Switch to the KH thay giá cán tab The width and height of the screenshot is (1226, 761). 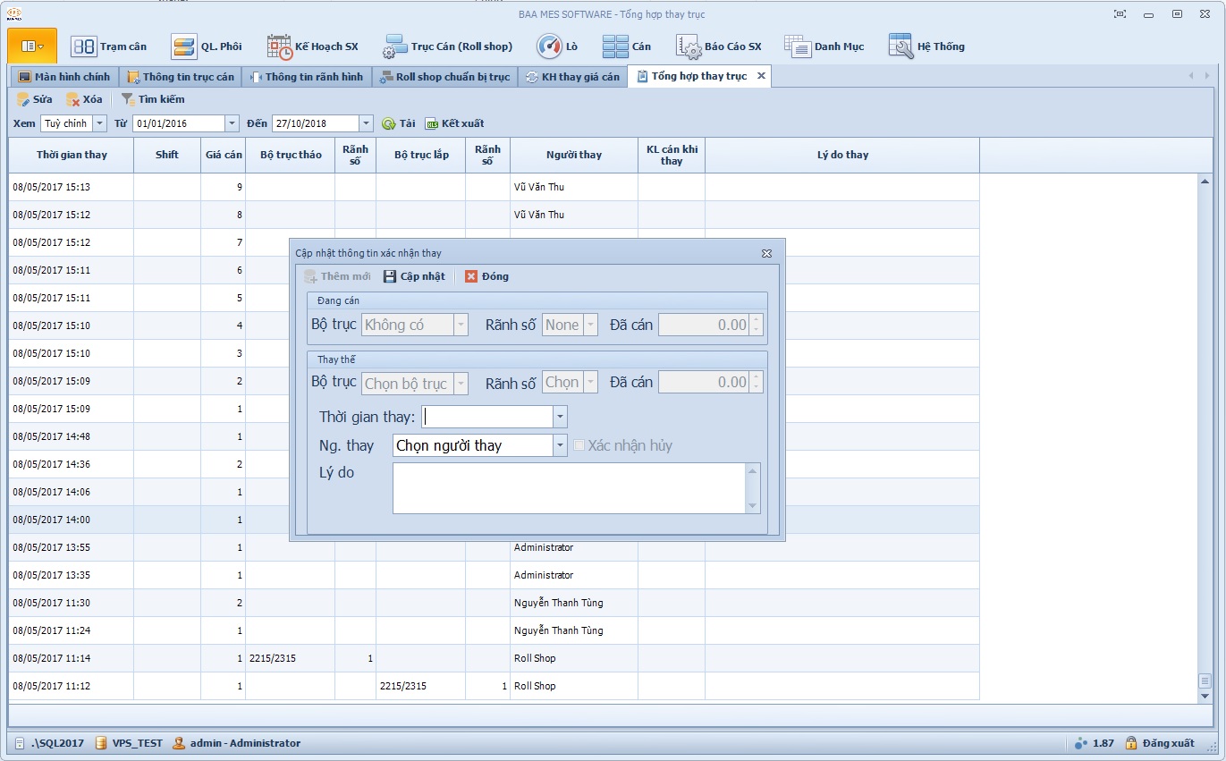(x=572, y=77)
